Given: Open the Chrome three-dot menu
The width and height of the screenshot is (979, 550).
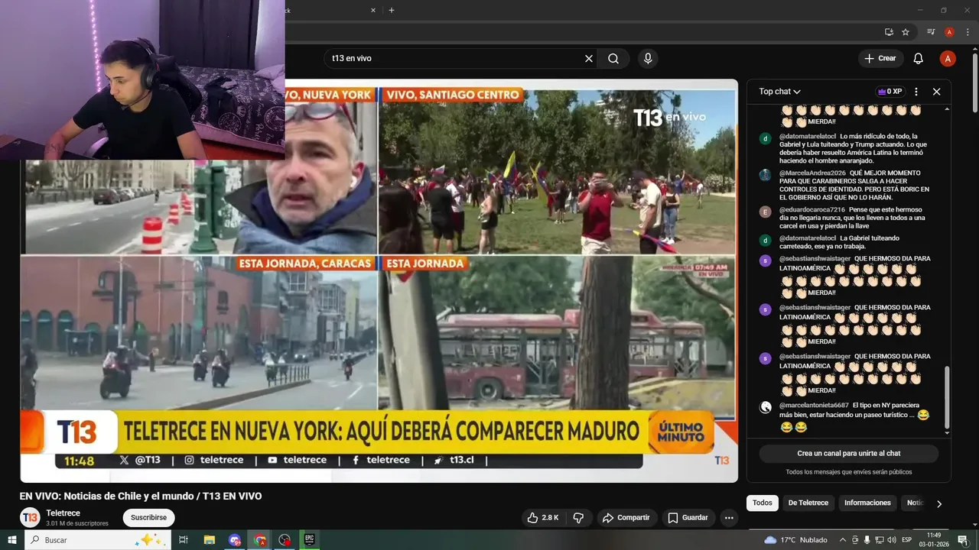Looking at the screenshot, I should point(967,32).
